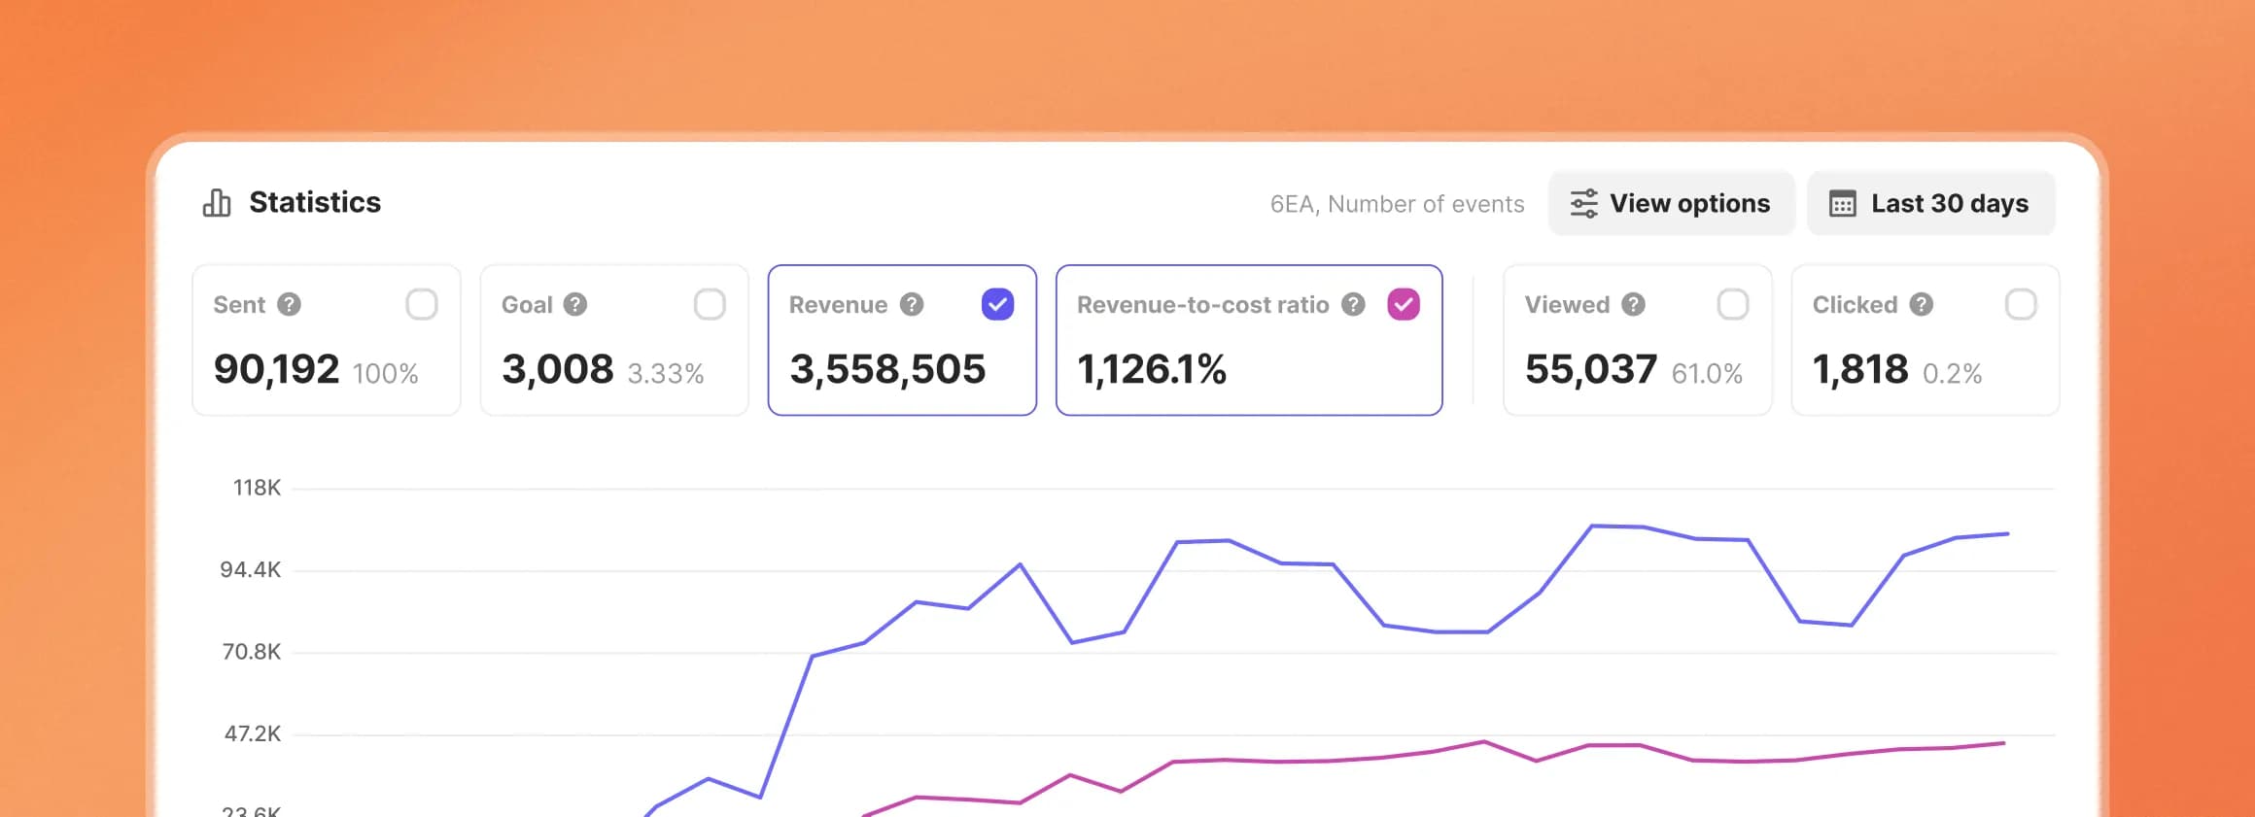Uncheck the Revenue metric checkbox
Image resolution: width=2255 pixels, height=817 pixels.
point(997,305)
